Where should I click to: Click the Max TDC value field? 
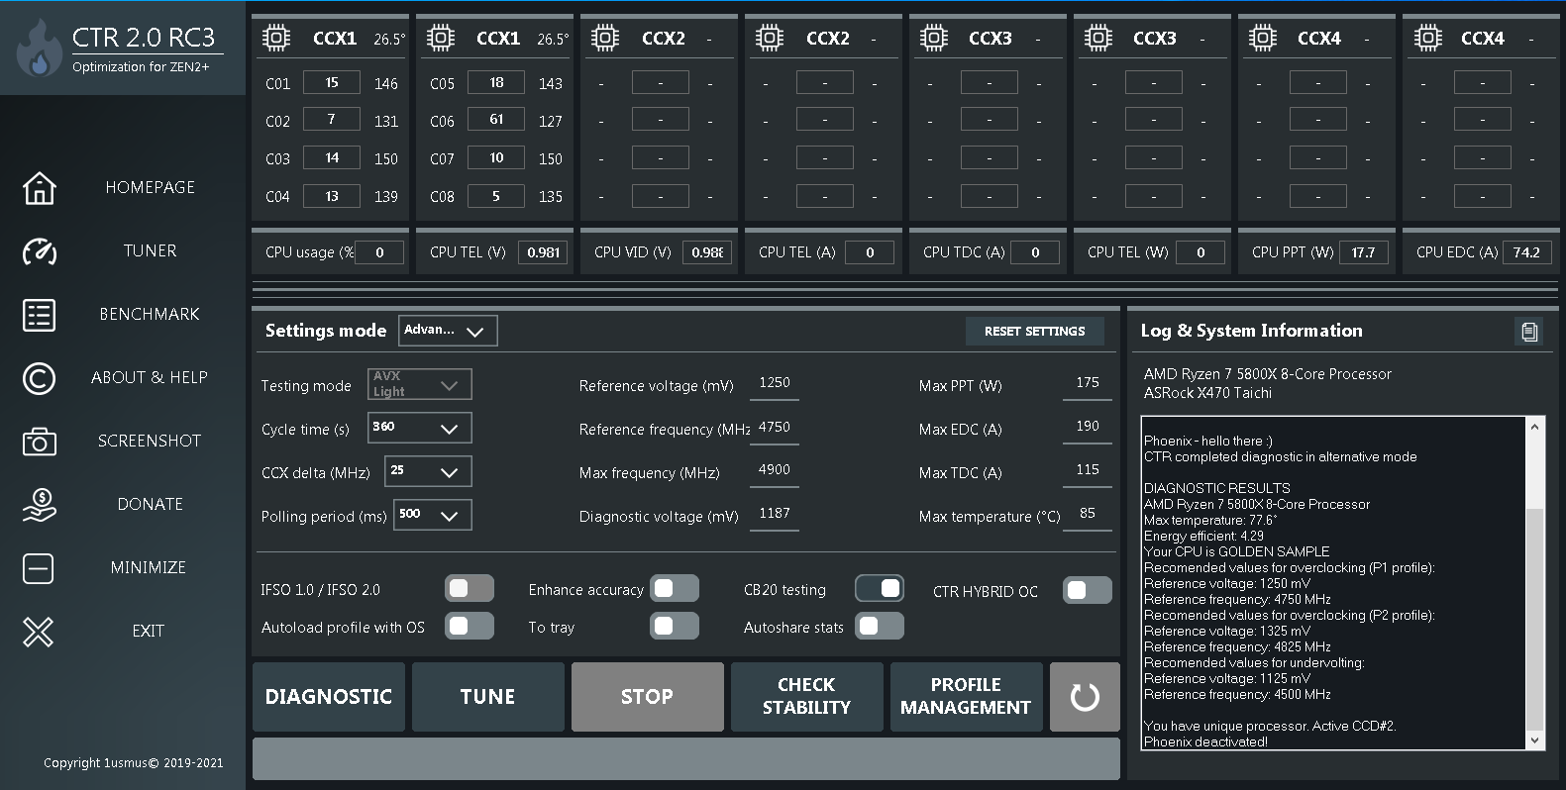click(1088, 471)
